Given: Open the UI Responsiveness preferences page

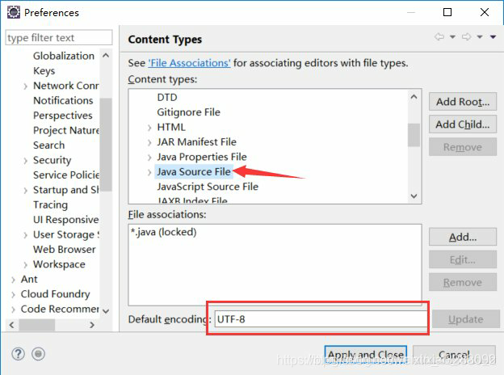Looking at the screenshot, I should click(66, 220).
